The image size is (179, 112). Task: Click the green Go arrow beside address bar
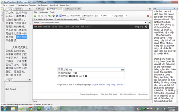(x=149, y=22)
